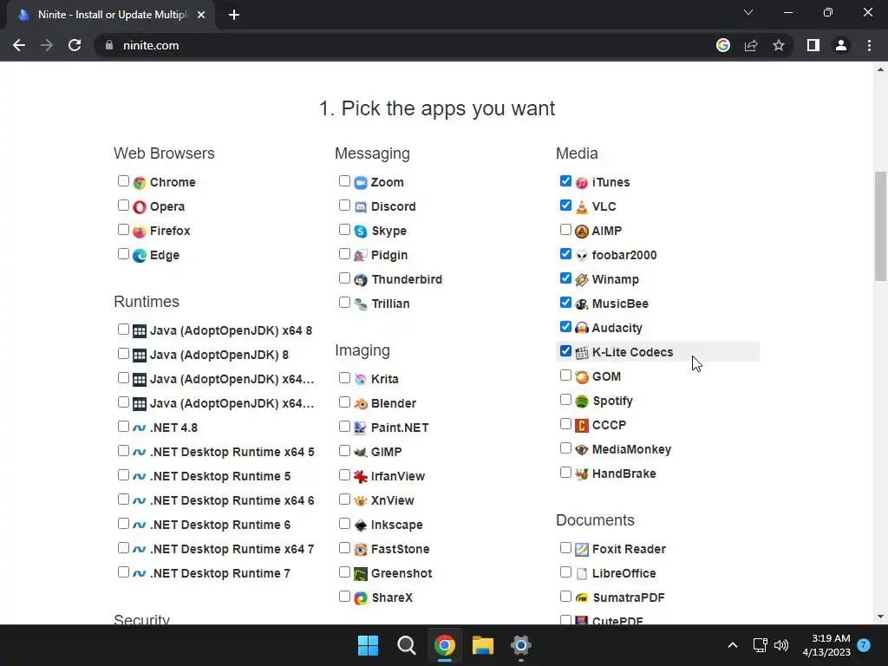Click the MediaMonkey label
Viewport: 888px width, 666px height.
point(631,450)
